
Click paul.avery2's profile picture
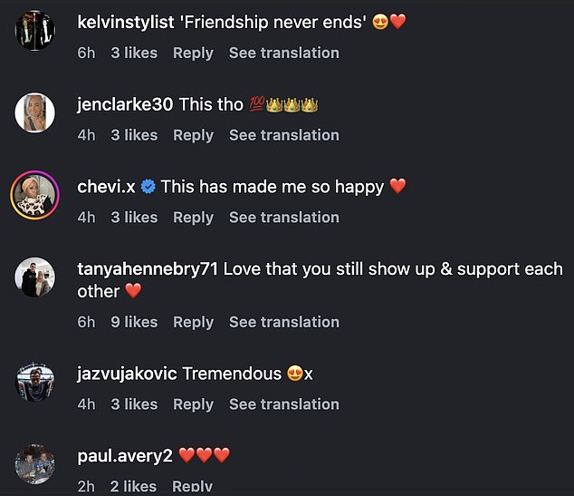point(36,464)
